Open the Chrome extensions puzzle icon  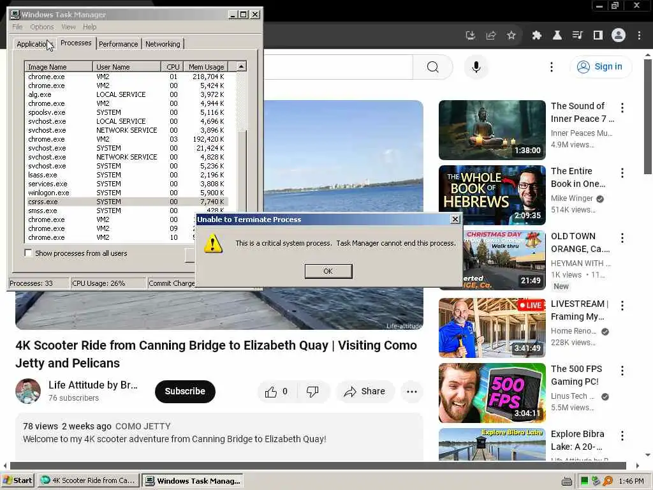[x=536, y=36]
